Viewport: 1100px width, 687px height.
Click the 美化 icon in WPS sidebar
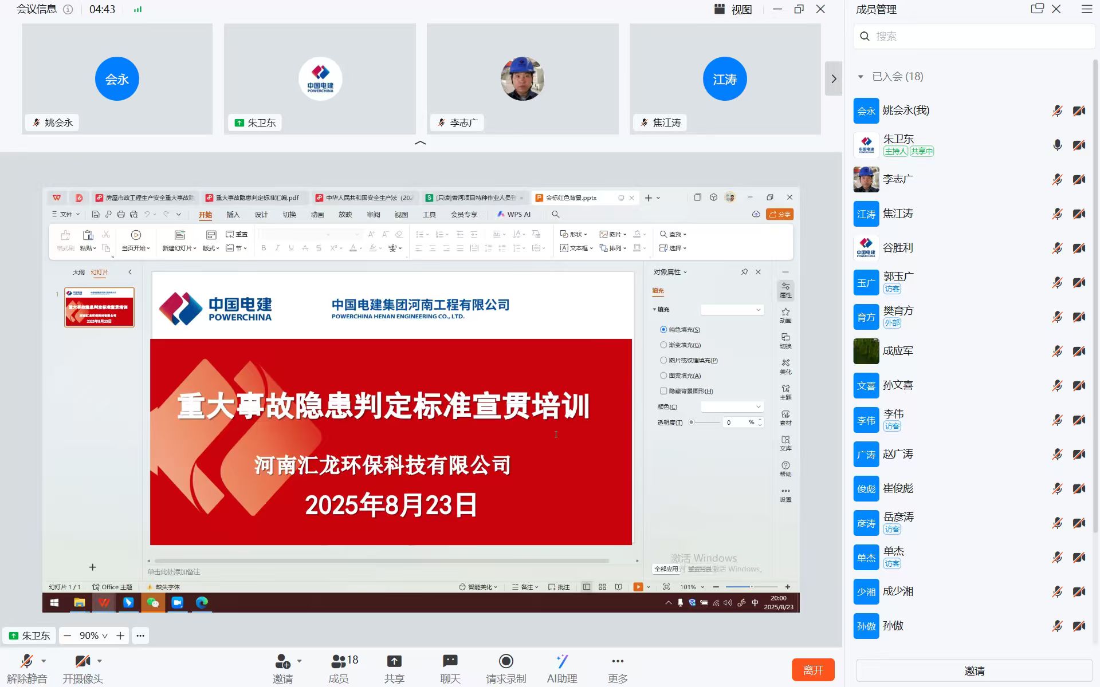point(785,366)
